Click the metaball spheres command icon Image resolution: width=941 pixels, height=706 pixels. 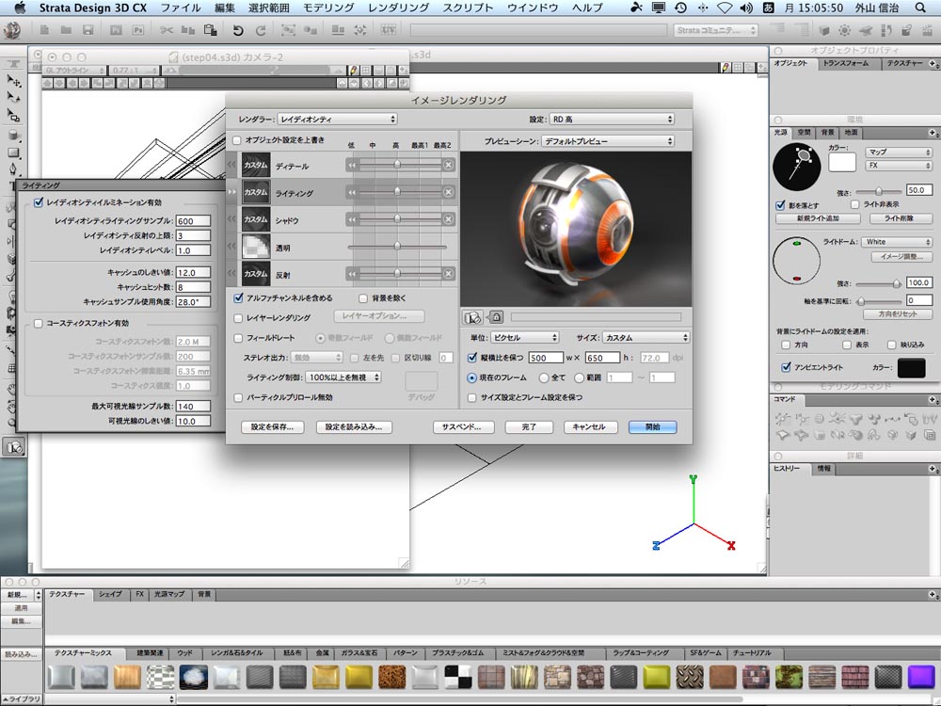(874, 419)
